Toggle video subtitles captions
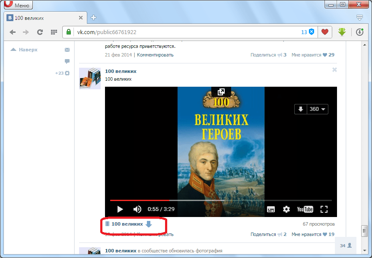 tap(271, 209)
